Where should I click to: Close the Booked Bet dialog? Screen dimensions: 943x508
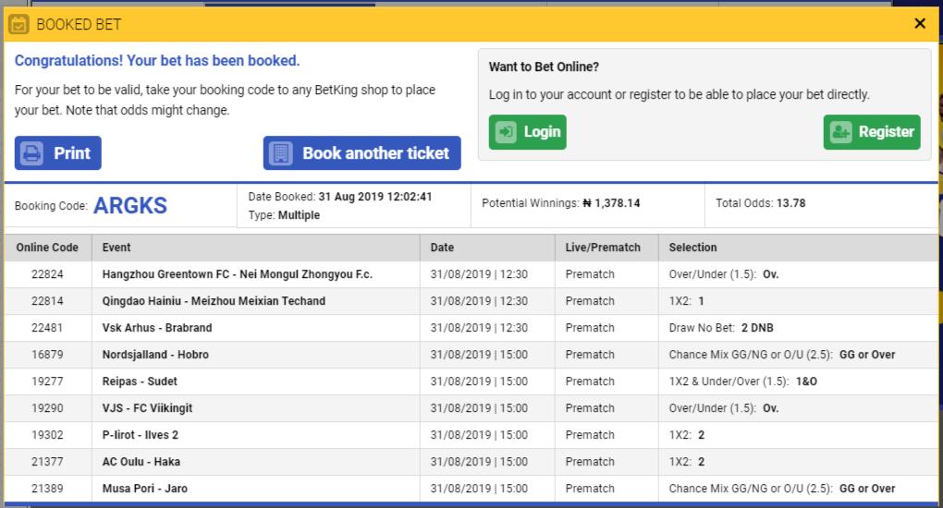pos(920,23)
